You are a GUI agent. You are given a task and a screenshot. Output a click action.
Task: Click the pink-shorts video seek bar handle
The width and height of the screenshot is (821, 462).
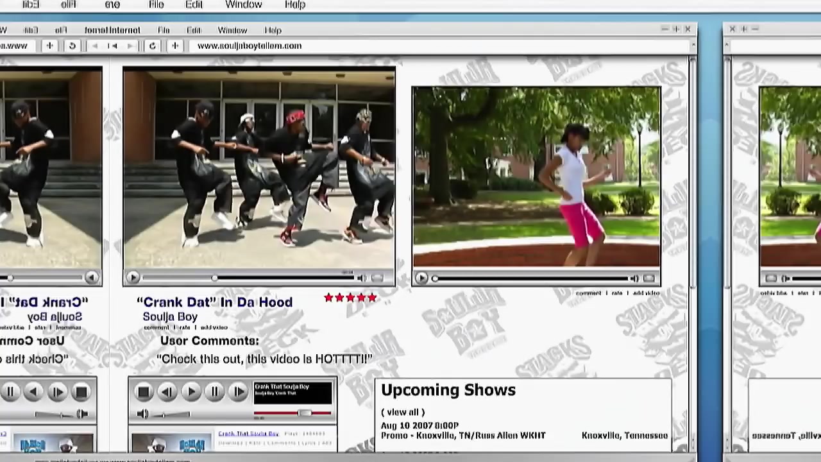click(436, 278)
